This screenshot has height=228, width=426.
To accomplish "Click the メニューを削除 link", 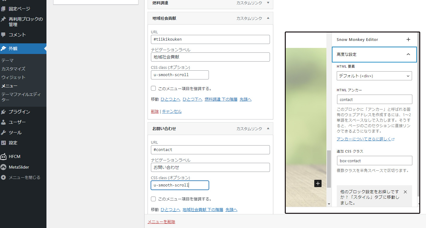I will 161,222.
